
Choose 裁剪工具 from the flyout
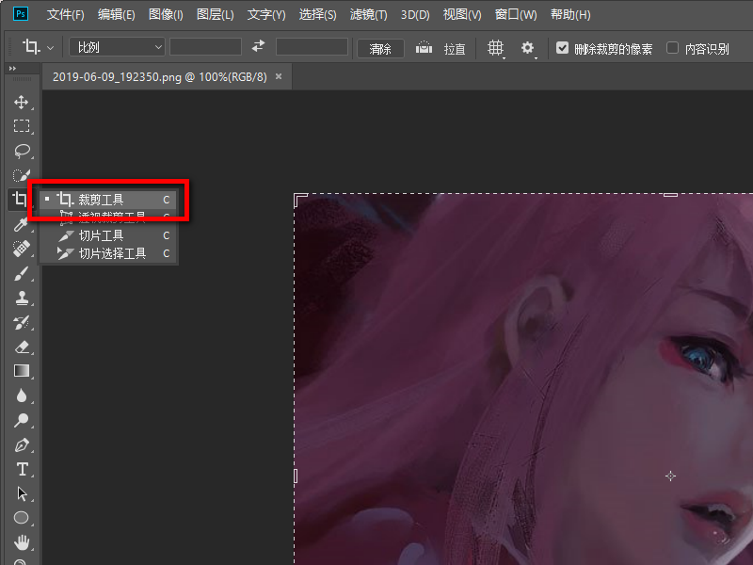point(108,200)
